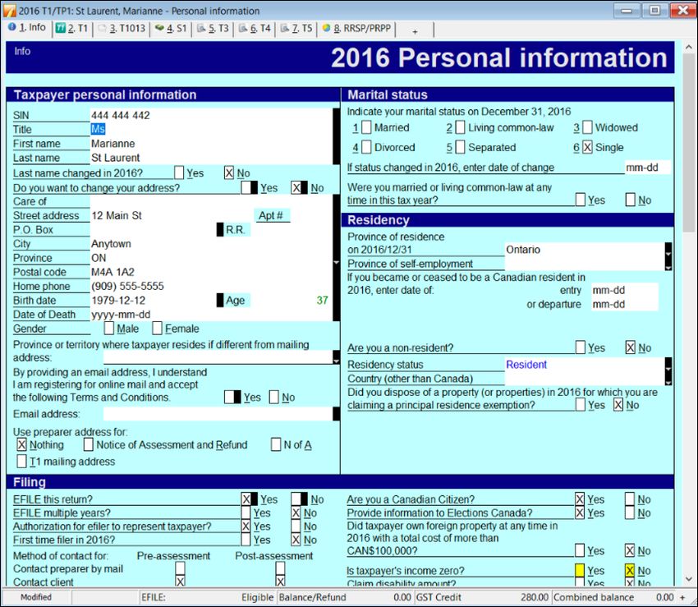
Task: Click the marital status date of change field
Action: pyautogui.click(x=648, y=168)
